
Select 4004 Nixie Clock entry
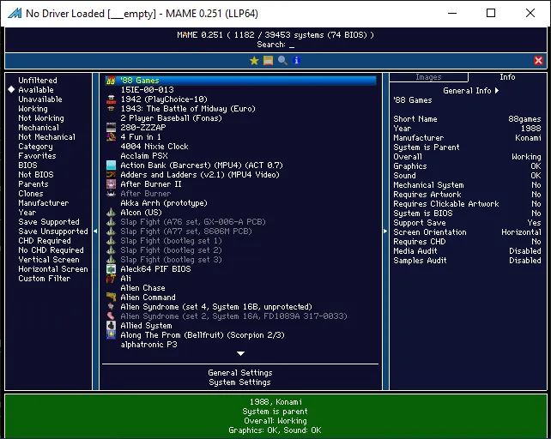154,147
